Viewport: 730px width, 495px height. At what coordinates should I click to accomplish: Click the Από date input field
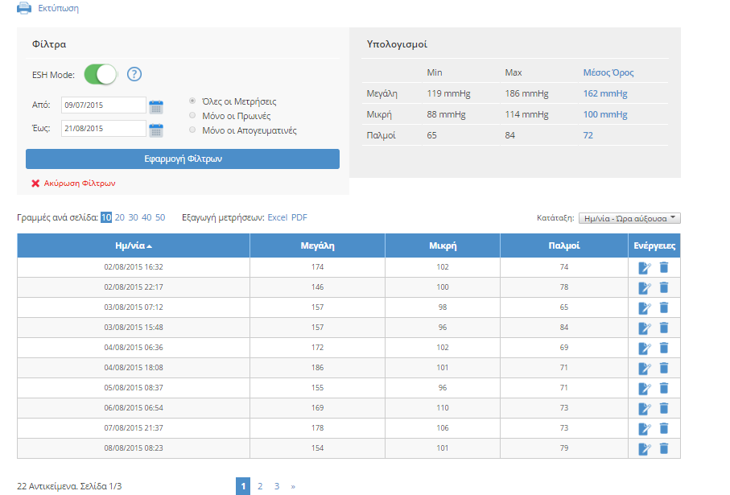(x=104, y=105)
